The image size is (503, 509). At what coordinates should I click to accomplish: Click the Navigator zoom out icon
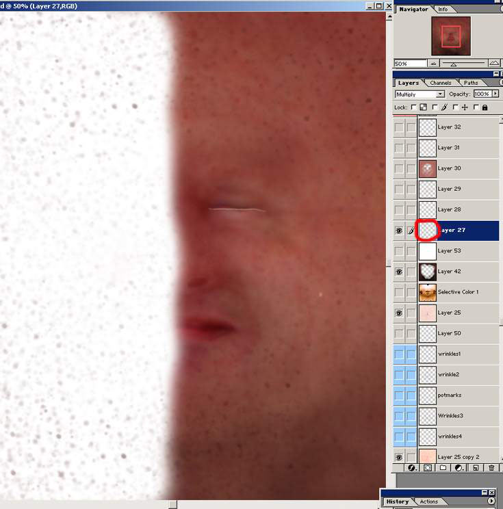coord(433,64)
